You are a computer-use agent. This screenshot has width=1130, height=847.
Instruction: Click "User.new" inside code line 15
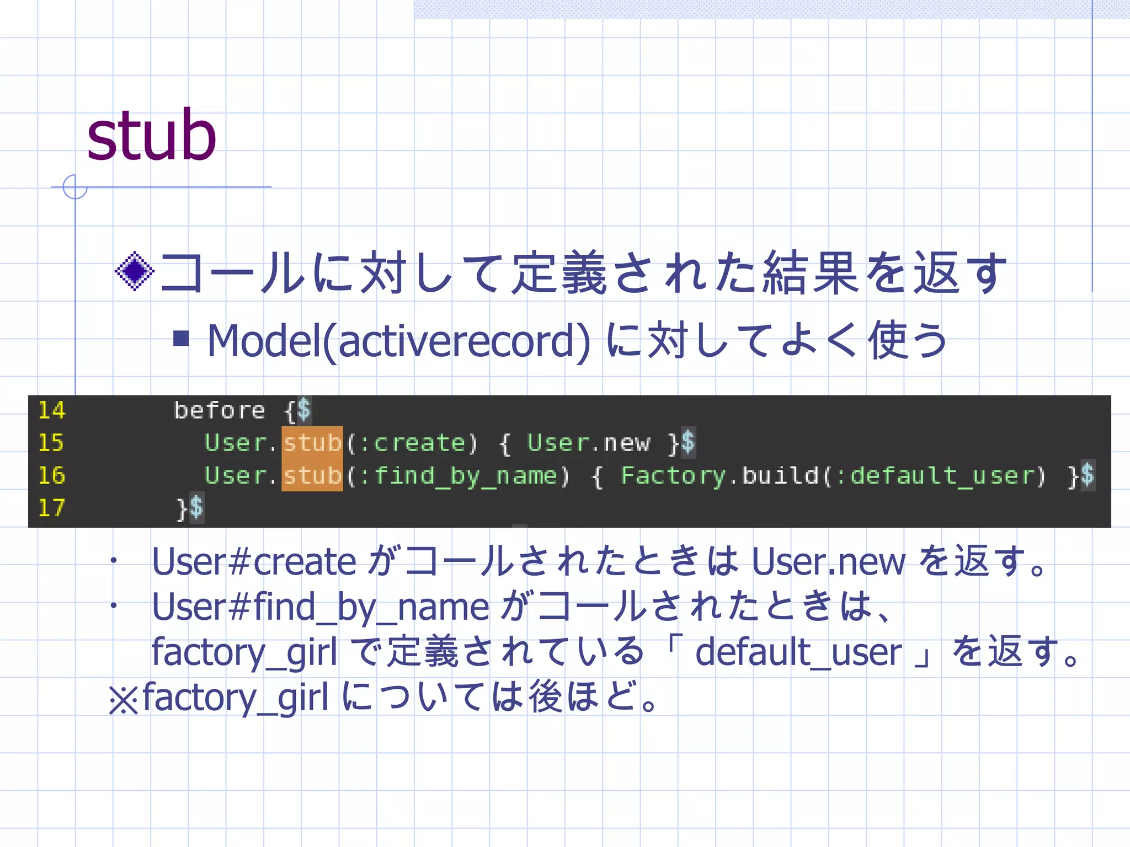click(589, 443)
